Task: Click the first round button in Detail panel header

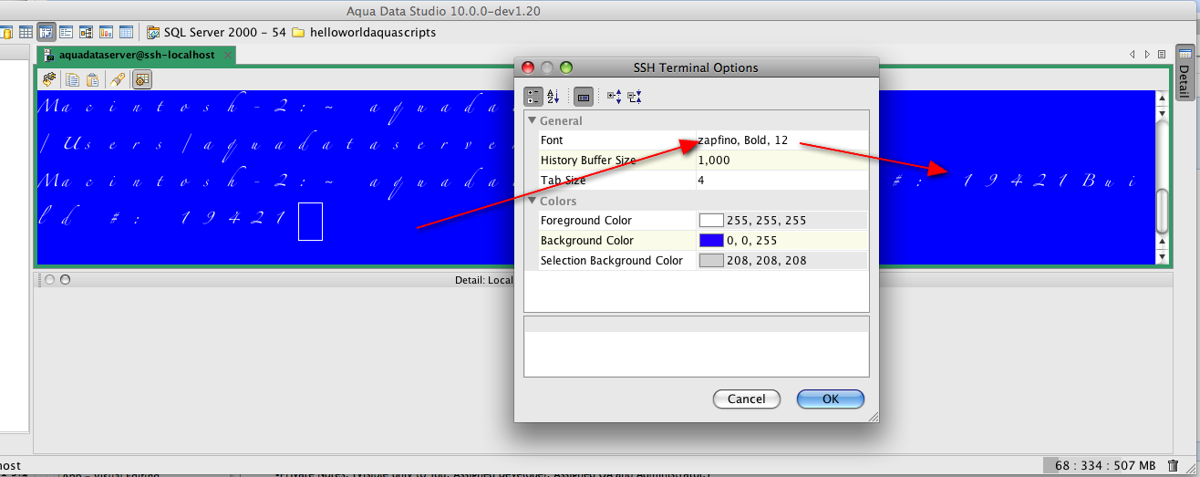Action: [x=50, y=279]
